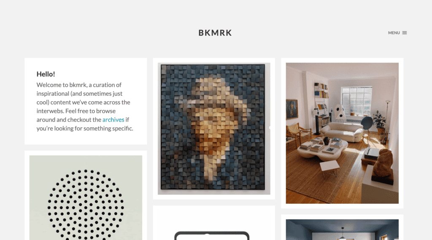The image size is (432, 240).
Task: Click the gridded window in living room photo
Action: (356, 100)
